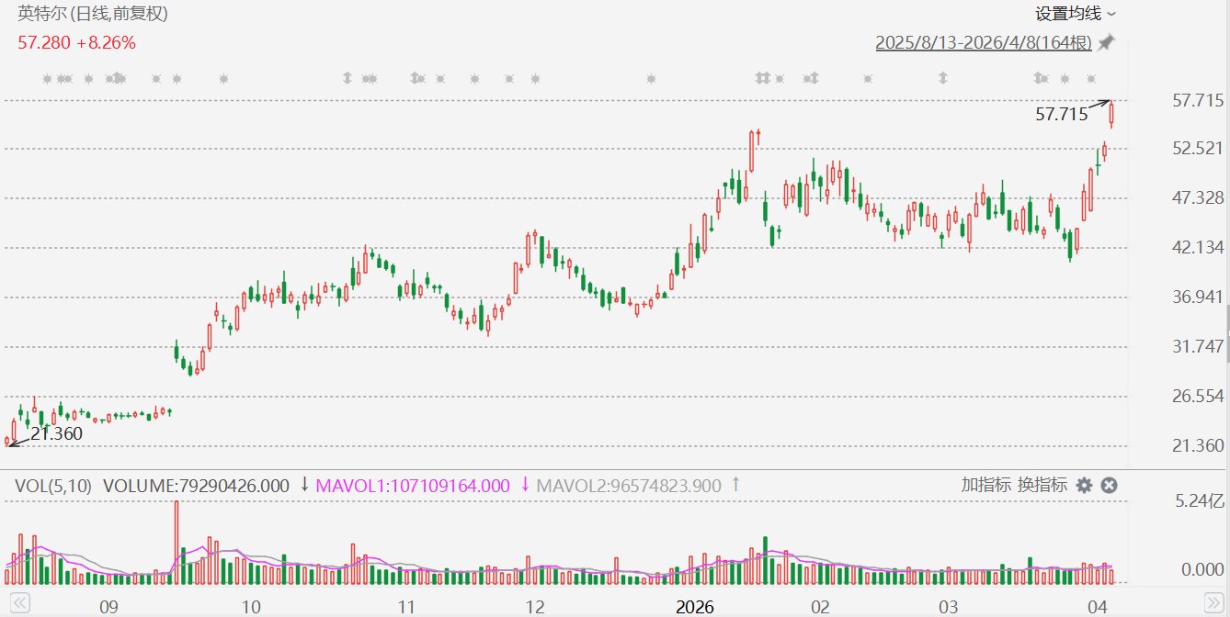Select the double-arrow event marker above March candles
This screenshot has height=617, width=1230.
tap(943, 79)
